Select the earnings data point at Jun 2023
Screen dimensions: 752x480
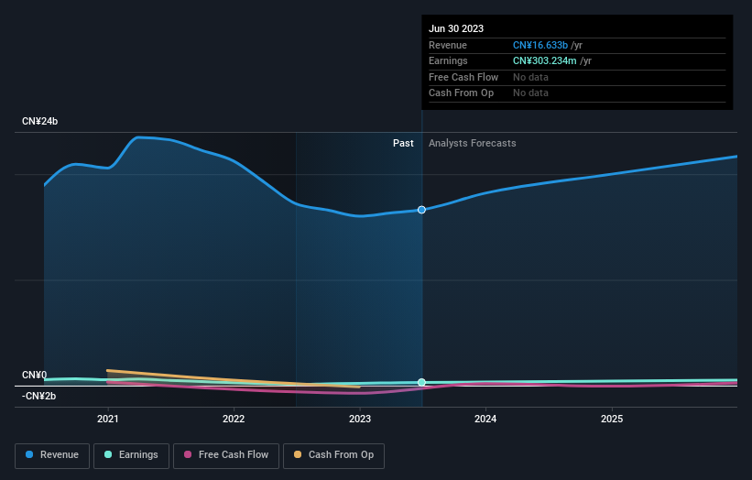(x=421, y=382)
